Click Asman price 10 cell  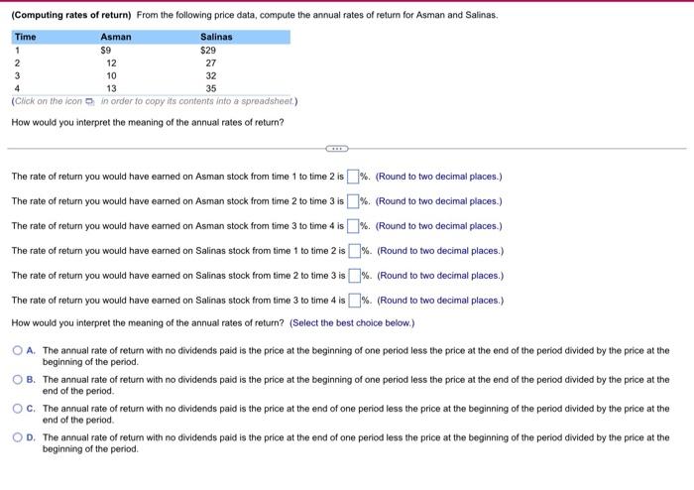(111, 76)
